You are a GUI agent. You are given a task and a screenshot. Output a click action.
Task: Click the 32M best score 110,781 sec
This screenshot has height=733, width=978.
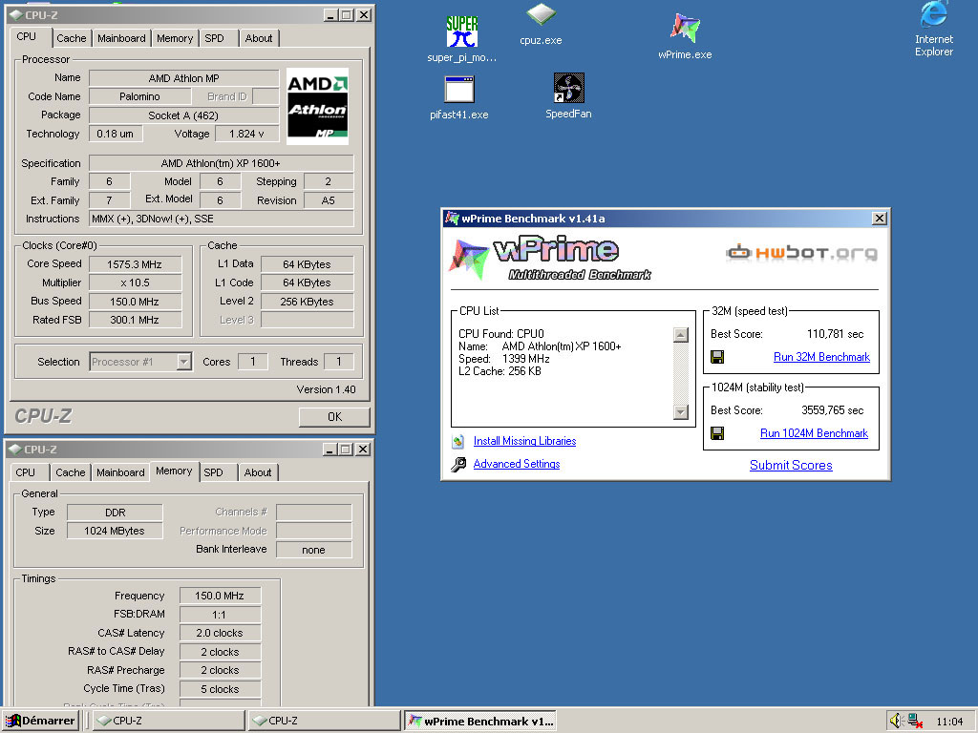pyautogui.click(x=835, y=334)
